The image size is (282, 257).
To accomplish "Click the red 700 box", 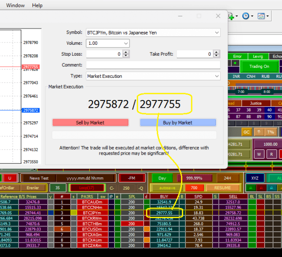I will [194, 188].
